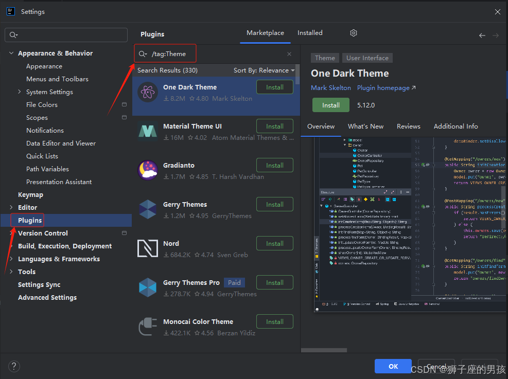Open the Plugin homepage link
Screen dimensions: 508x379
[386, 88]
